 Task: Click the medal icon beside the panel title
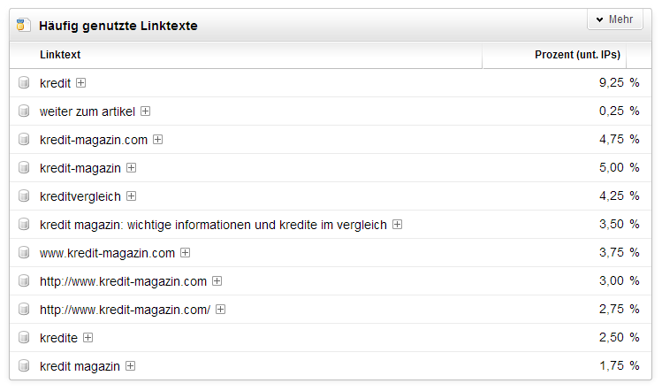(x=22, y=26)
